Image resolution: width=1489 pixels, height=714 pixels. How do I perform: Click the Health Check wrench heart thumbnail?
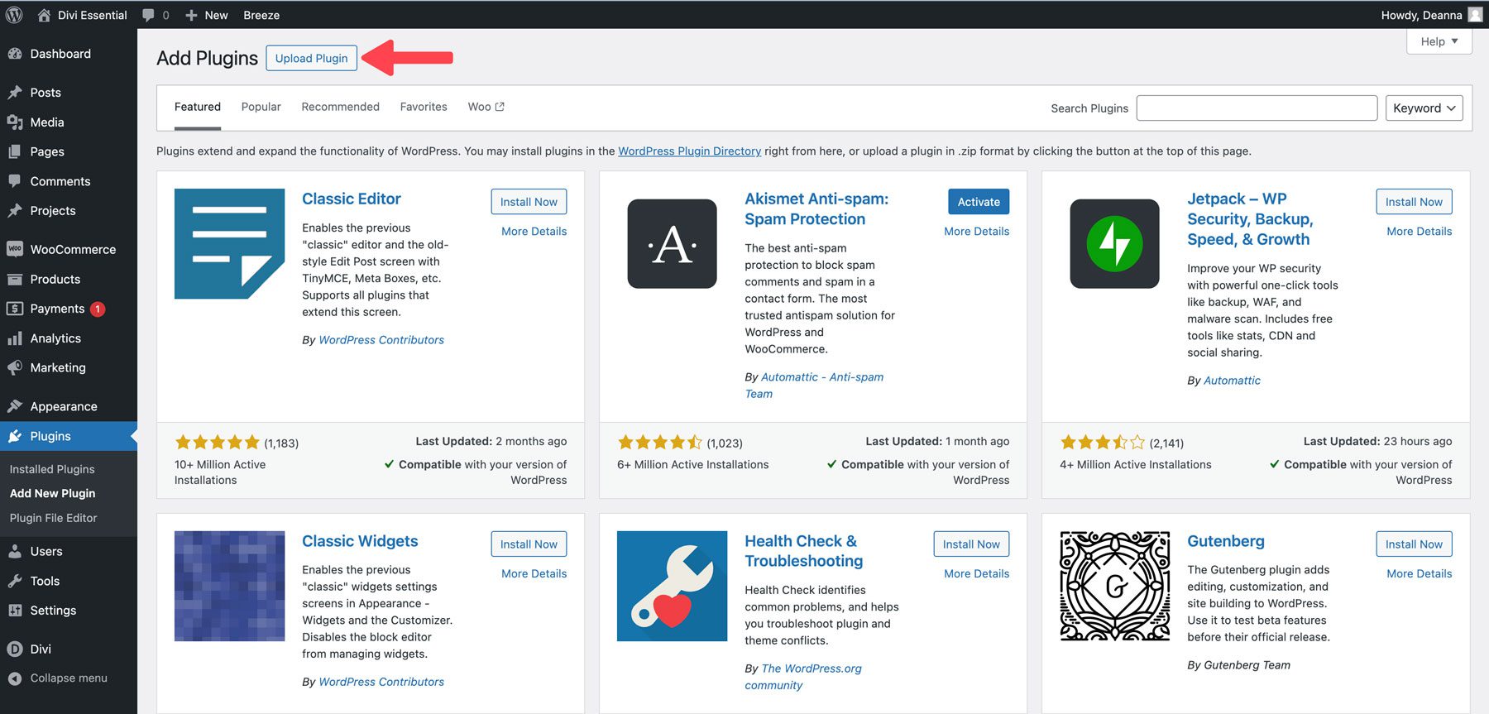(x=672, y=586)
